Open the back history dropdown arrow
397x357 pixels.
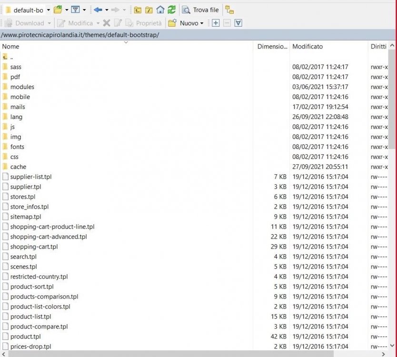point(107,10)
